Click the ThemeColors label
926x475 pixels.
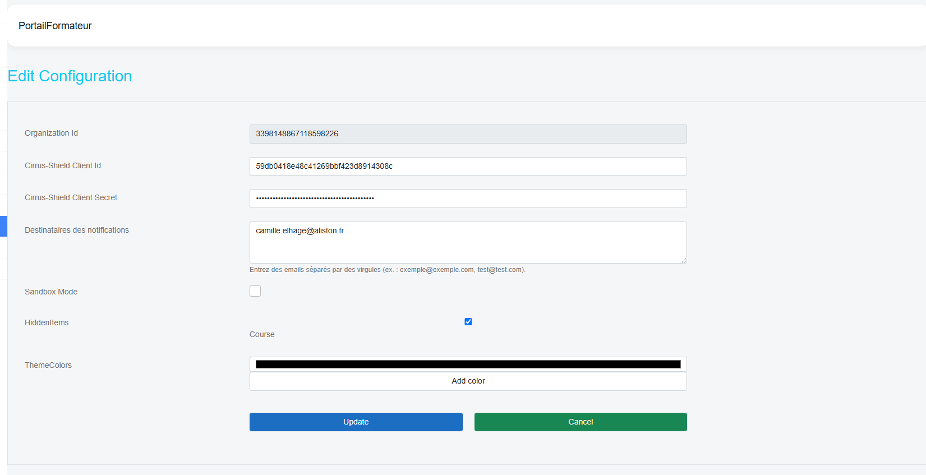tap(48, 365)
